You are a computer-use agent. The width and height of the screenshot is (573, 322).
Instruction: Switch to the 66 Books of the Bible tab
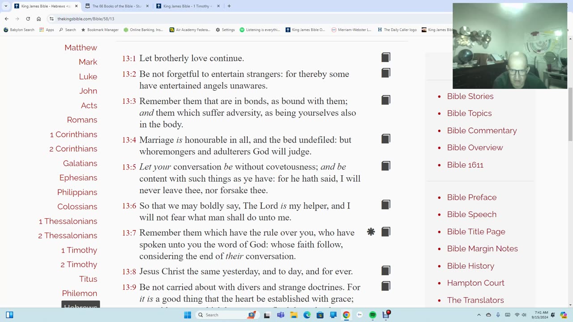pyautogui.click(x=117, y=6)
